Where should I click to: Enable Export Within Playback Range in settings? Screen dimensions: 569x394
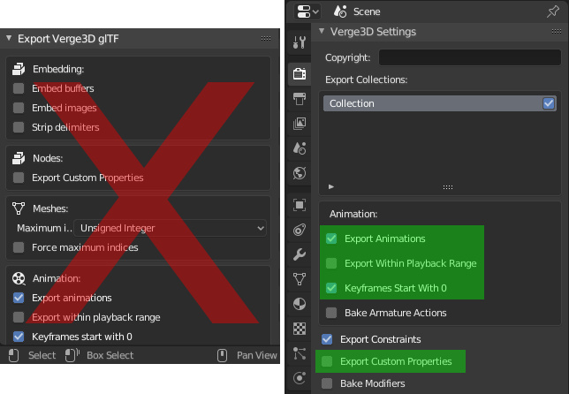tap(331, 263)
